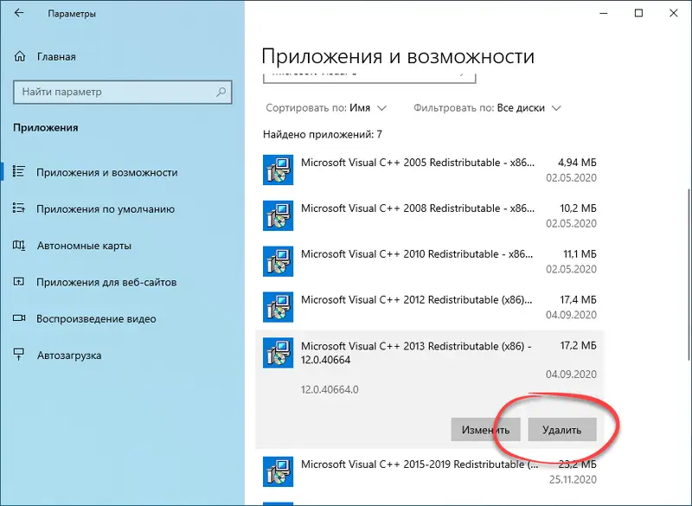Click the Изменить button

point(485,430)
